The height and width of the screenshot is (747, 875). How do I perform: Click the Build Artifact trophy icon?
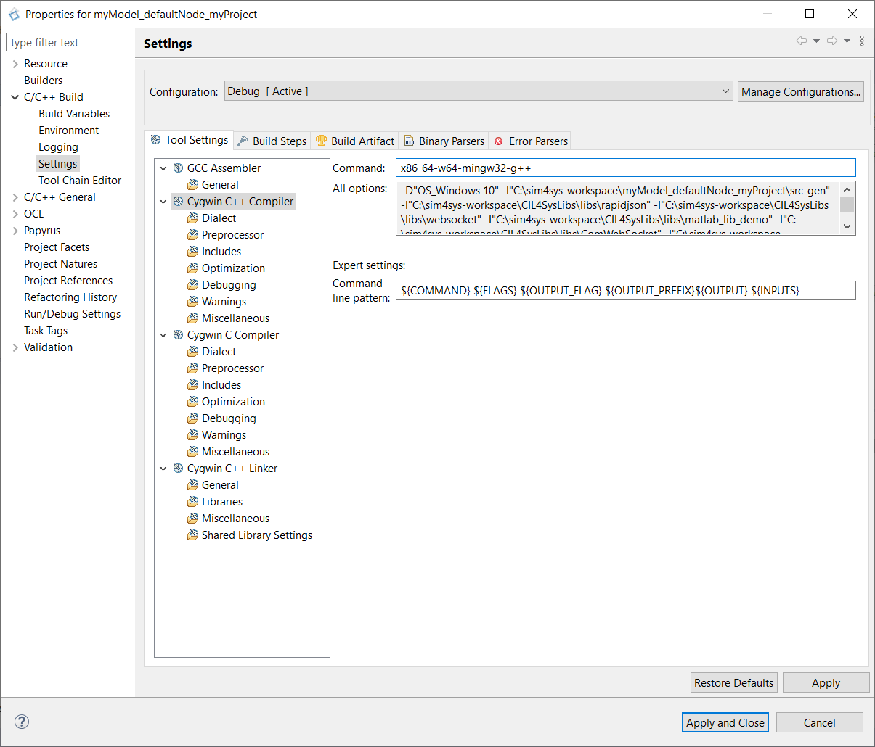321,141
